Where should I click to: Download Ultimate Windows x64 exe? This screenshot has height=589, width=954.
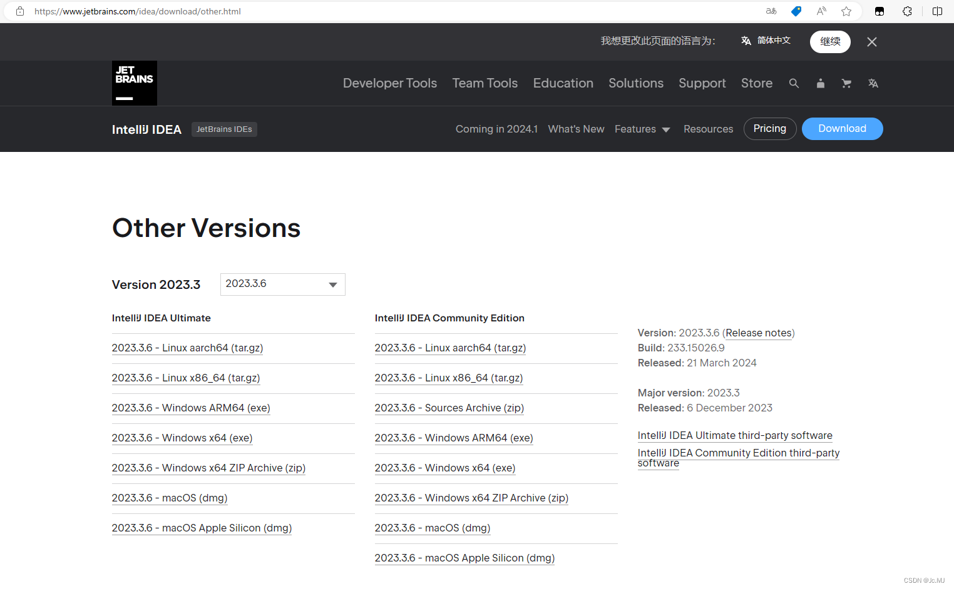tap(182, 438)
